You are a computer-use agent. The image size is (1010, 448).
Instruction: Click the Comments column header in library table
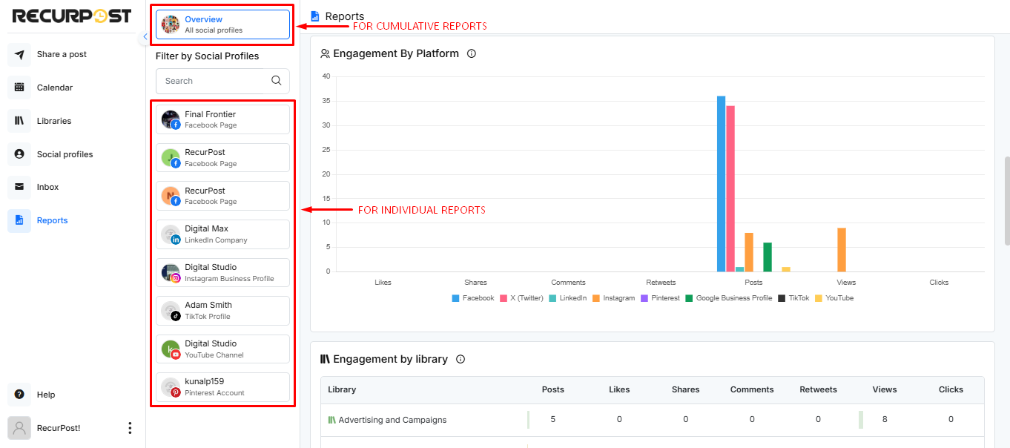[752, 389]
